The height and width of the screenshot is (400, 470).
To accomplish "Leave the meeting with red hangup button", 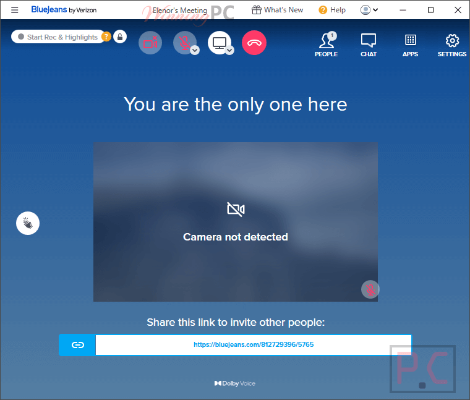I will 254,43.
